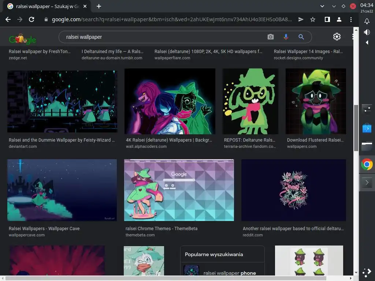Open the Flustered Ralsei thumbnail
The height and width of the screenshot is (281, 375).
pyautogui.click(x=316, y=101)
